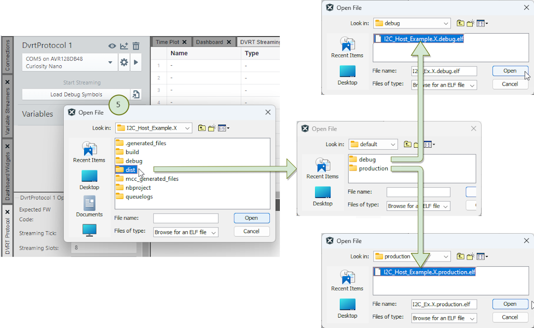Viewport: 534px width, 328px height.
Task: Click File name field in I2C_Host_Example.X dialog
Action: pyautogui.click(x=185, y=218)
